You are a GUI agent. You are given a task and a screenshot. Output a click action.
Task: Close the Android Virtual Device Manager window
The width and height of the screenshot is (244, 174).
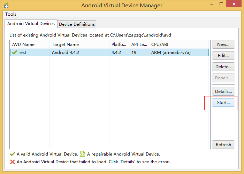[x=234, y=4]
